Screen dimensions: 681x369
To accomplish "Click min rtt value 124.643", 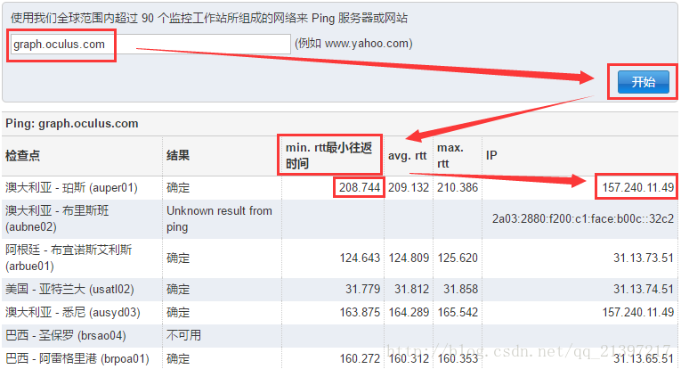I will [360, 258].
